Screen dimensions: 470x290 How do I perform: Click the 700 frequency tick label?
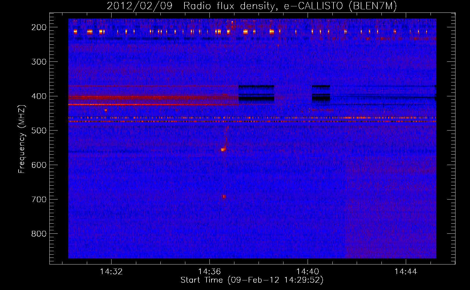click(x=39, y=199)
